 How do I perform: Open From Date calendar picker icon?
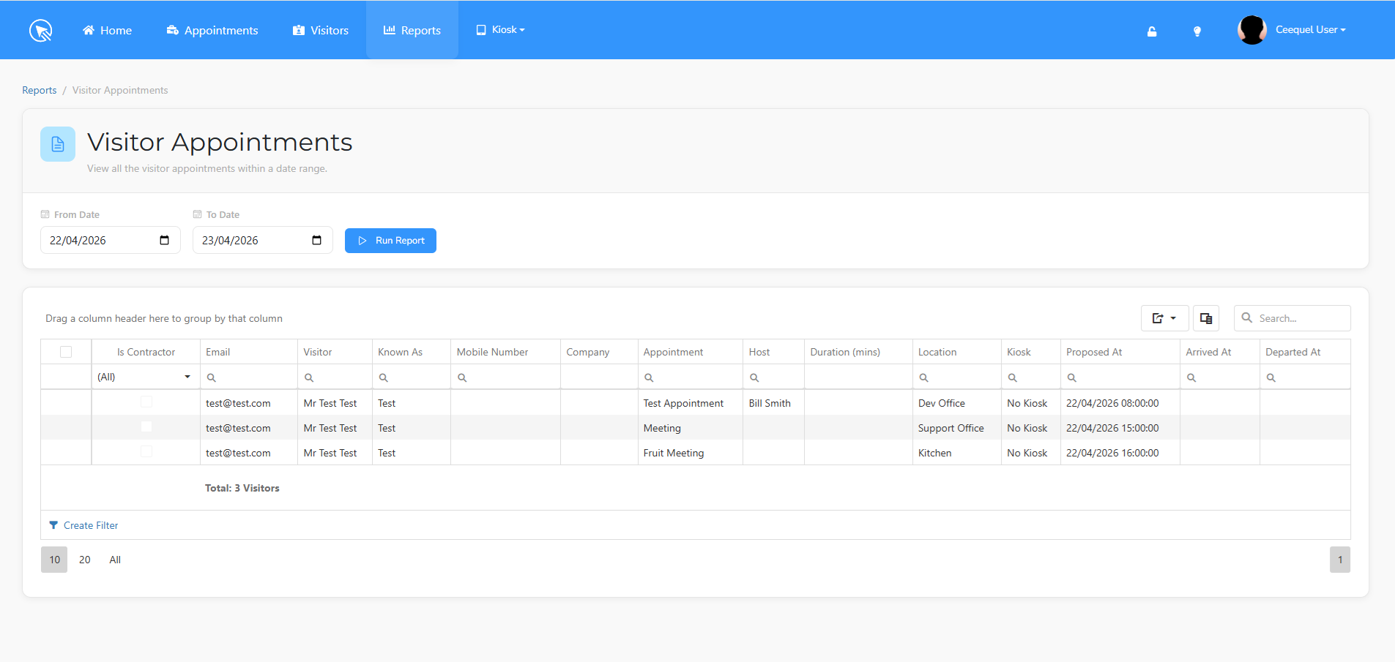pyautogui.click(x=165, y=240)
